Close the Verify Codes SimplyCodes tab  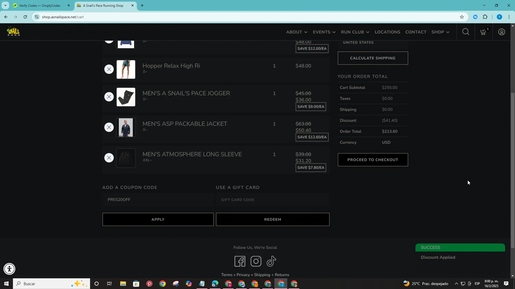(68, 5)
